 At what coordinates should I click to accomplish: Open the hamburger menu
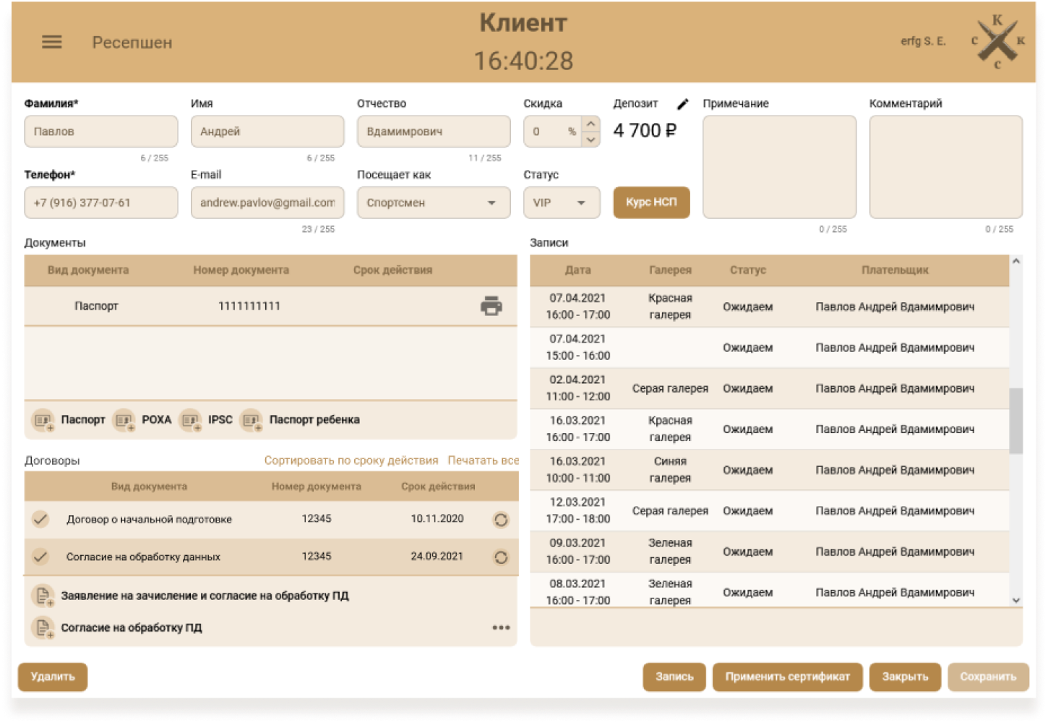pos(51,43)
